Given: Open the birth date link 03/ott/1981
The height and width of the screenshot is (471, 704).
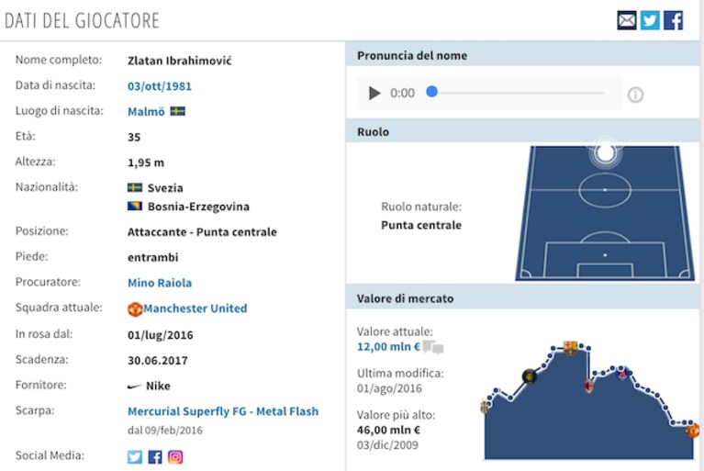Looking at the screenshot, I should click(160, 86).
